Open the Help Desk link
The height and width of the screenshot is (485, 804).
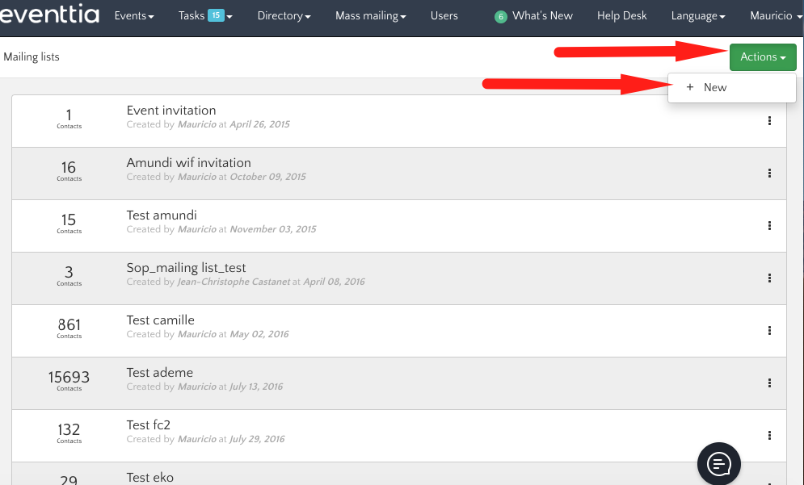pos(621,16)
